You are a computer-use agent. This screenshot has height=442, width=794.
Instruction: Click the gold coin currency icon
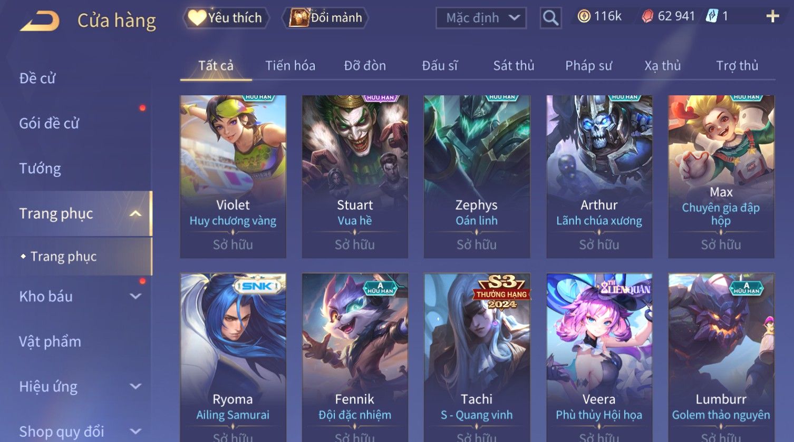click(584, 16)
